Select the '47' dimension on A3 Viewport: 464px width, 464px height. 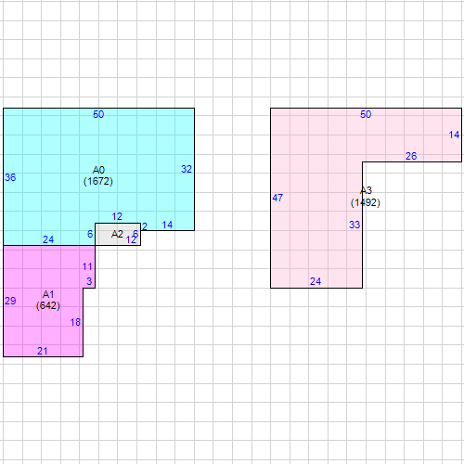click(277, 198)
